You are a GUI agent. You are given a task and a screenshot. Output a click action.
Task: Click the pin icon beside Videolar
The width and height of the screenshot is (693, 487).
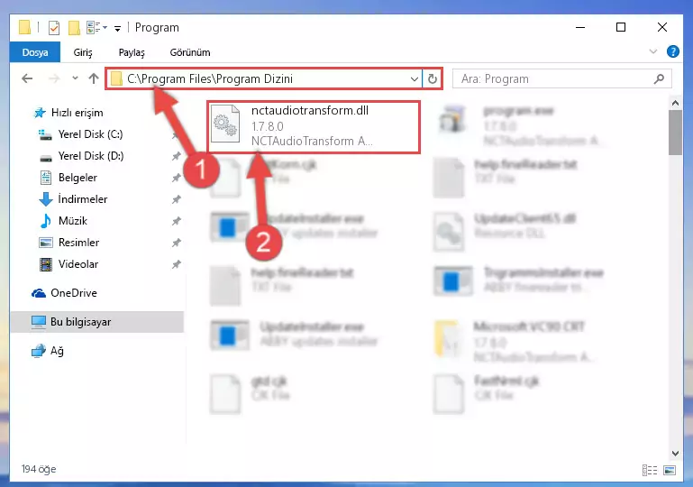[176, 264]
